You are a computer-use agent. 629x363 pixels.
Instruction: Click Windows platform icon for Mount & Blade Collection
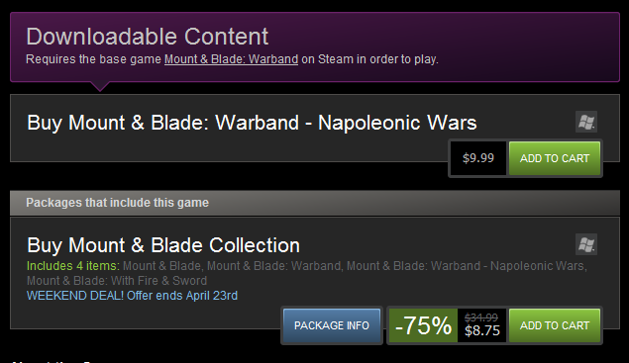(586, 244)
